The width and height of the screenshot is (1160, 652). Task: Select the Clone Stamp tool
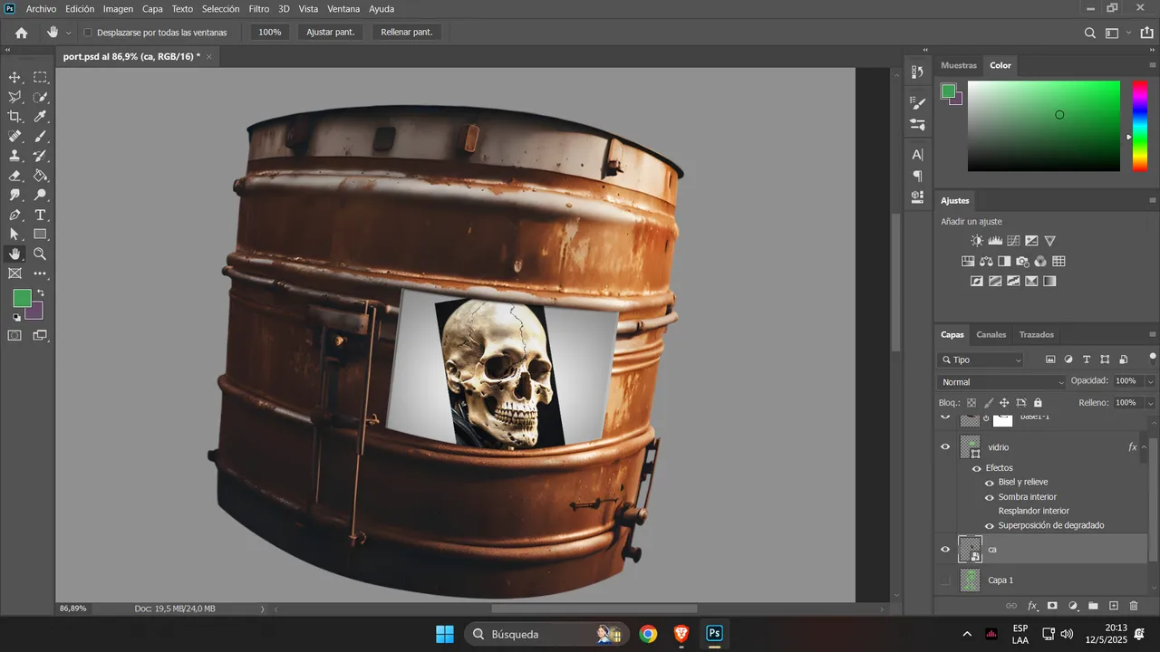click(15, 156)
